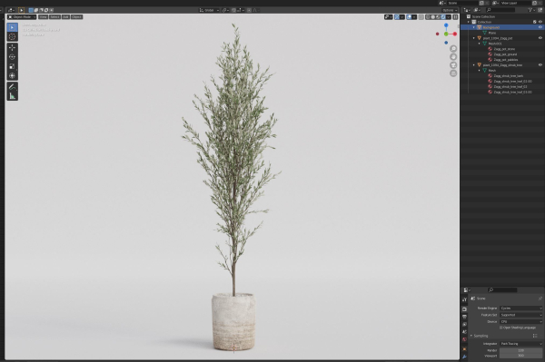Toggle X-ray mode in viewport header
Image resolution: width=545 pixels, height=362 pixels.
pyautogui.click(x=421, y=17)
